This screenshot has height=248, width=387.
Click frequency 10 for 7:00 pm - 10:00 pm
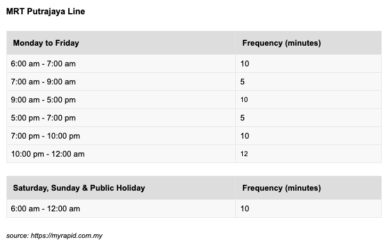point(244,136)
